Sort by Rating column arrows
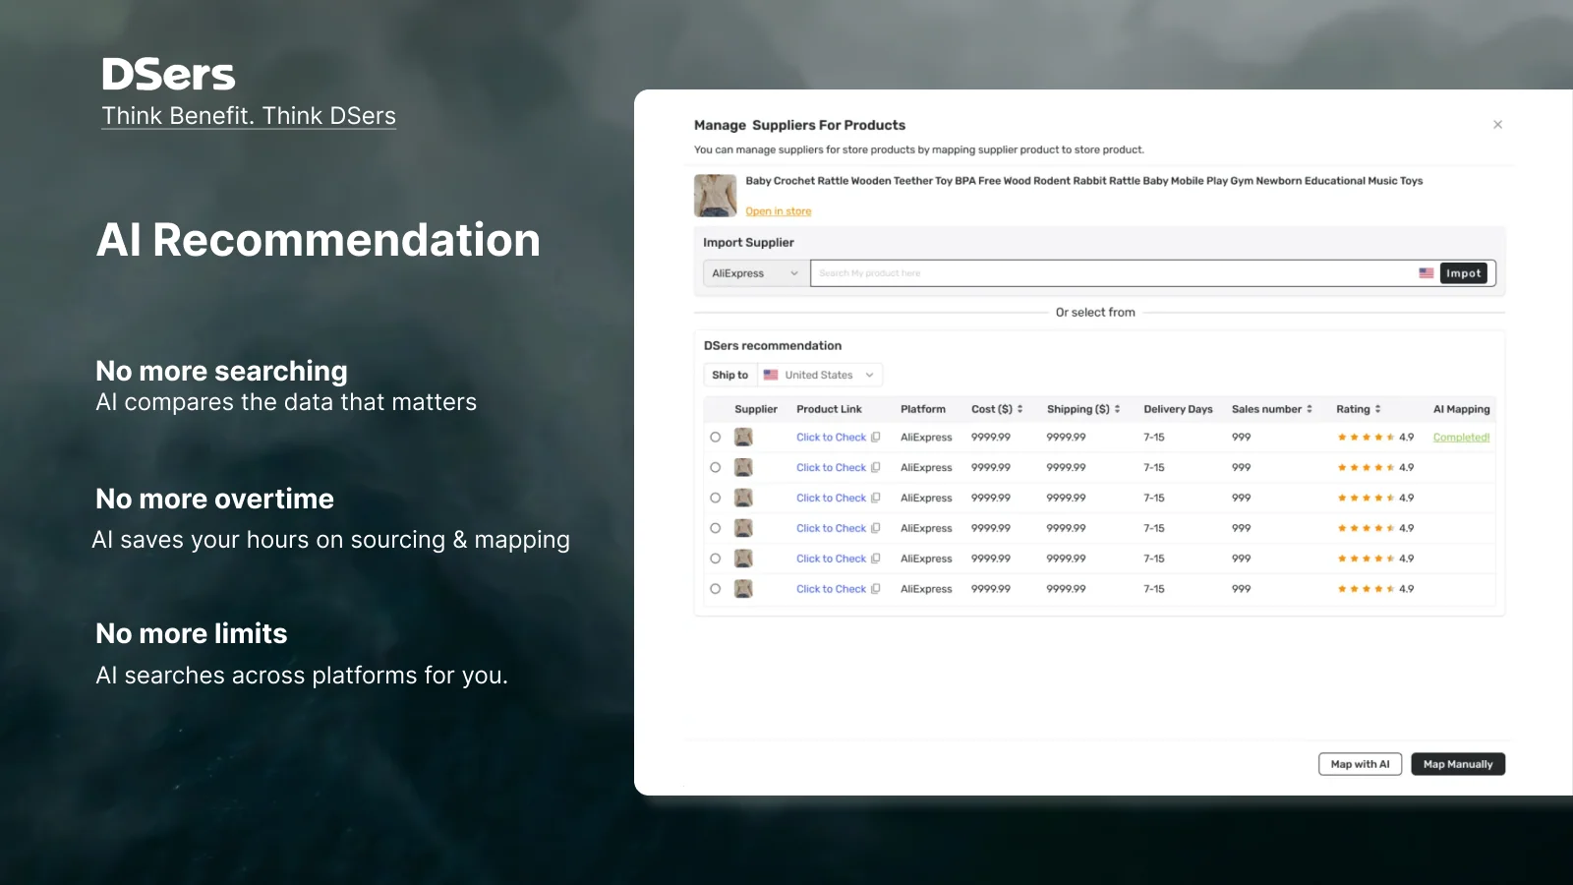 (1377, 409)
